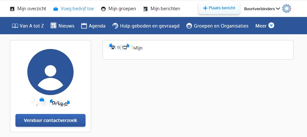The height and width of the screenshot is (137, 307).
Task: Open the Agenda calendar icon
Action: [84, 26]
